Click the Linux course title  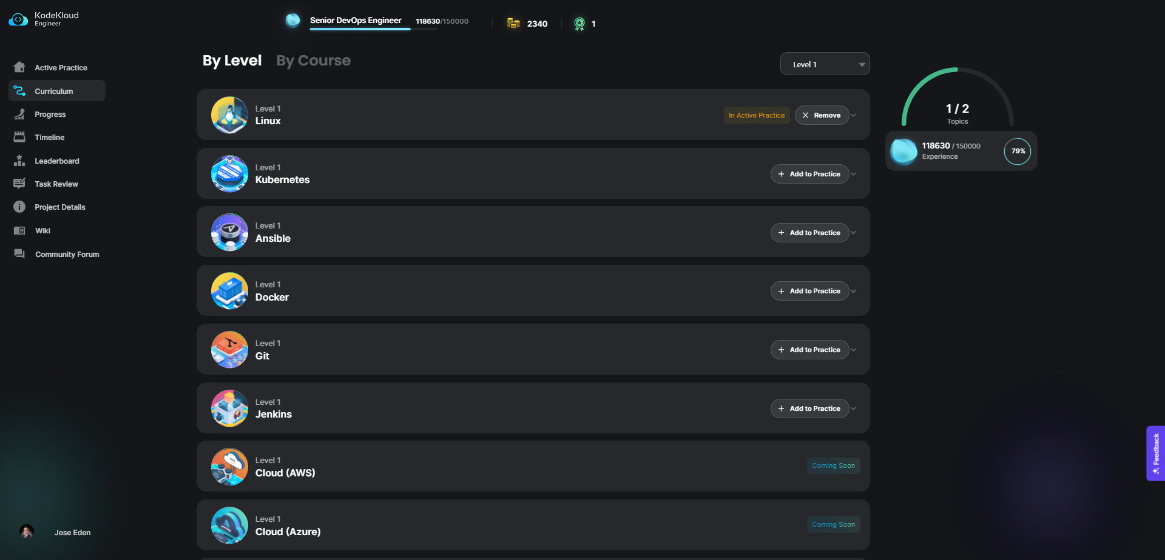pos(268,121)
